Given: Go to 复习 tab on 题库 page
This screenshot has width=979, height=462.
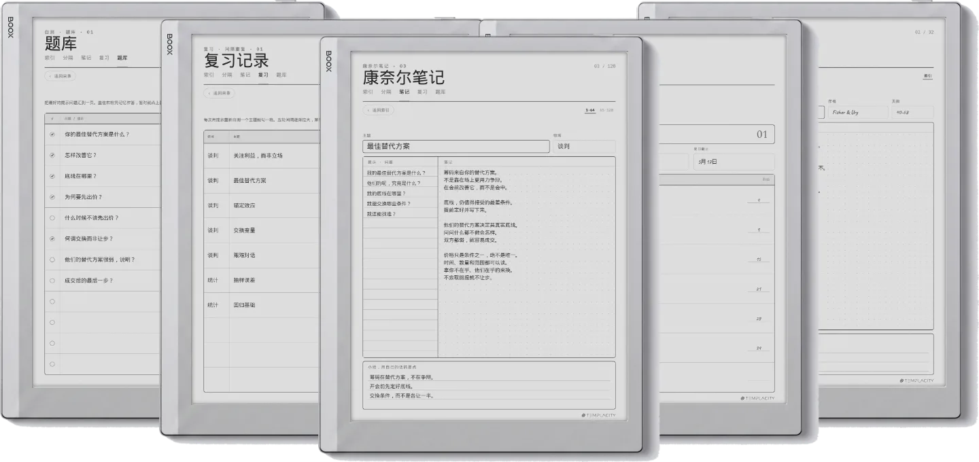Looking at the screenshot, I should coord(104,58).
